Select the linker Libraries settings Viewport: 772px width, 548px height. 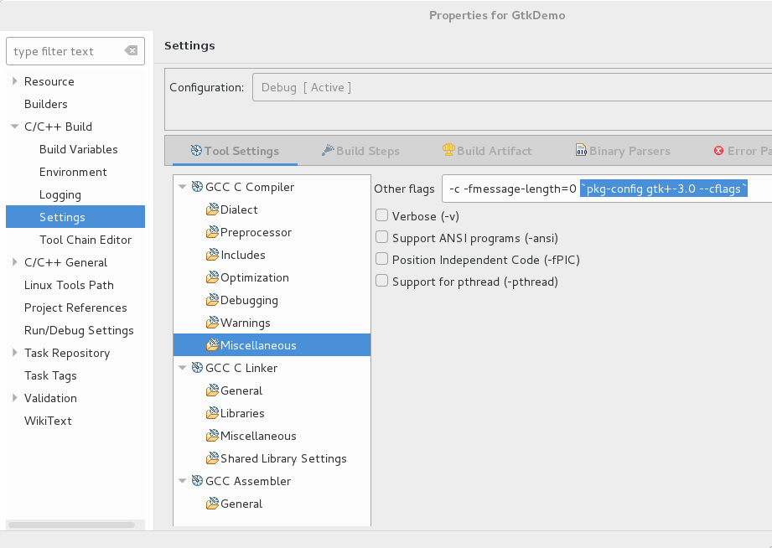point(242,413)
